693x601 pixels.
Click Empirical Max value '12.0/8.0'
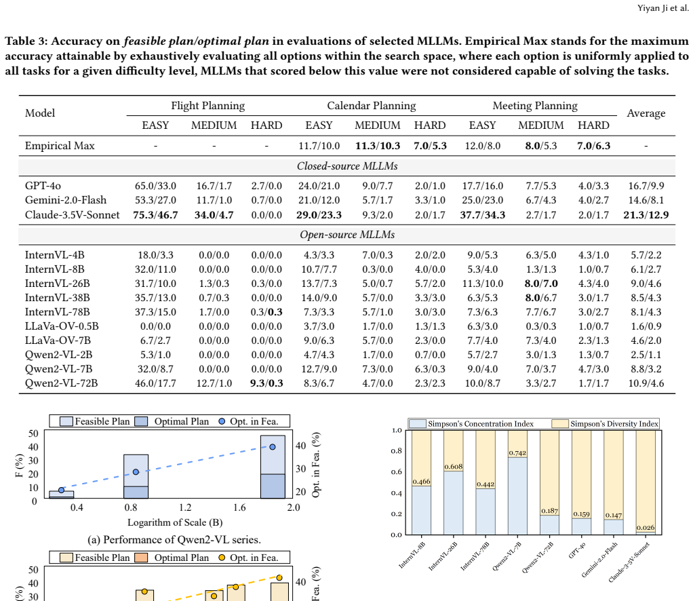[482, 146]
